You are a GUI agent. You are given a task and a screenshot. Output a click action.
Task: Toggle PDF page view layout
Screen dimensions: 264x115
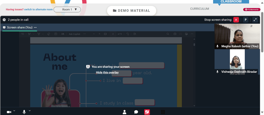[x=135, y=34]
